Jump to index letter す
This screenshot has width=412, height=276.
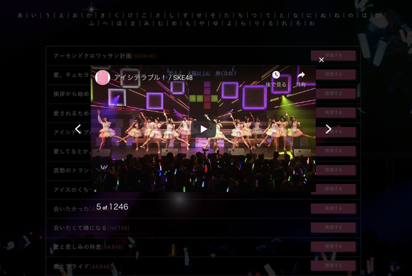(x=185, y=15)
